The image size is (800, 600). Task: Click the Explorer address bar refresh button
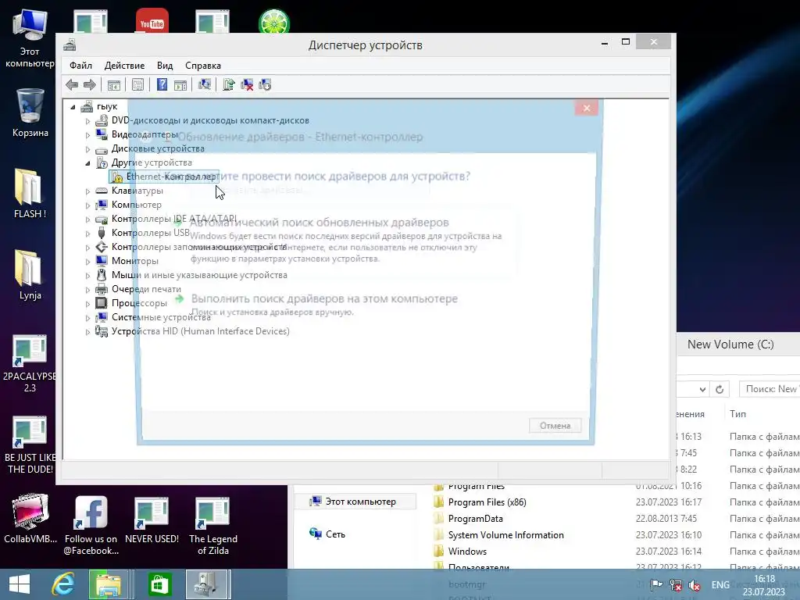[720, 389]
